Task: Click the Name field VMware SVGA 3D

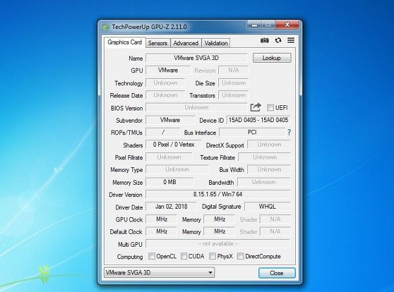Action: click(x=196, y=57)
